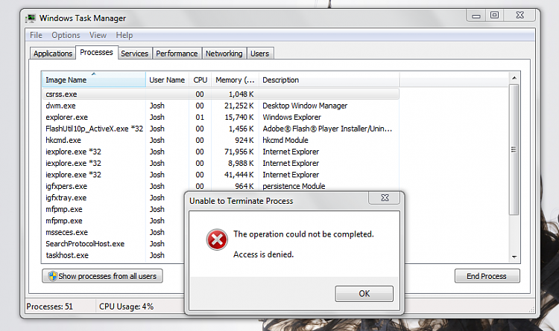Select the SearchProtocolHost.exe process

[x=85, y=244]
